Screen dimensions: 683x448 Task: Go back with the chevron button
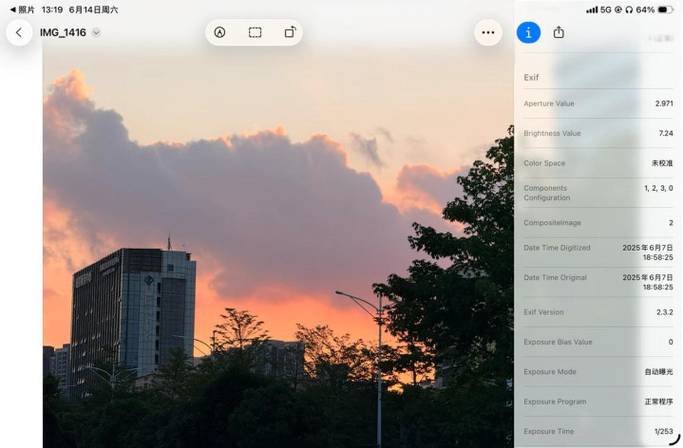[19, 32]
